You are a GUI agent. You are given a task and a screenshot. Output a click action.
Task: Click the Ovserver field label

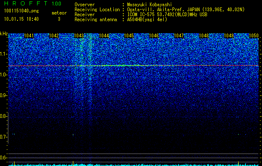[85, 5]
